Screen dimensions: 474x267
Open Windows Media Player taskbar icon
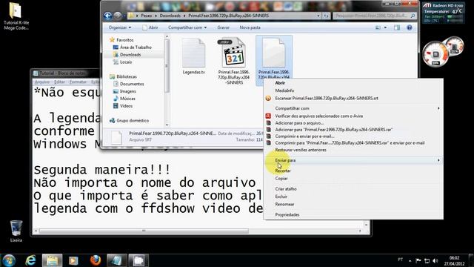pos(73,260)
